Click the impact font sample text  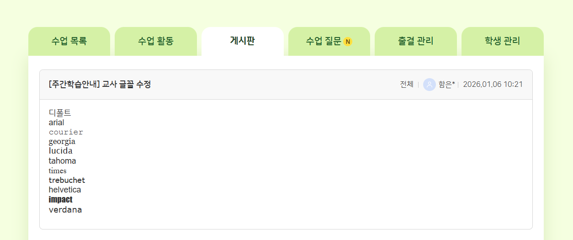(x=60, y=200)
